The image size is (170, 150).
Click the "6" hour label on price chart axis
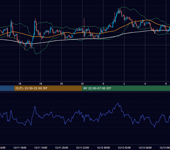coord(166,84)
